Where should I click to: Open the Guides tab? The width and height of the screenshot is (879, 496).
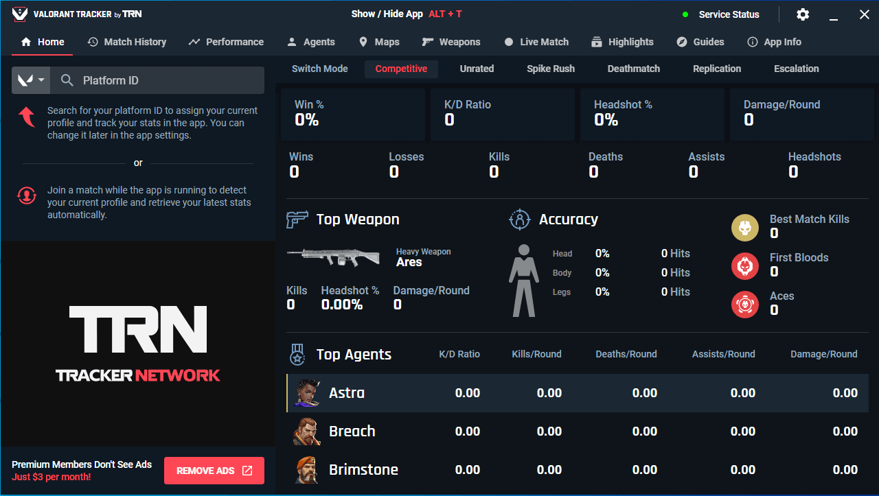pyautogui.click(x=700, y=42)
